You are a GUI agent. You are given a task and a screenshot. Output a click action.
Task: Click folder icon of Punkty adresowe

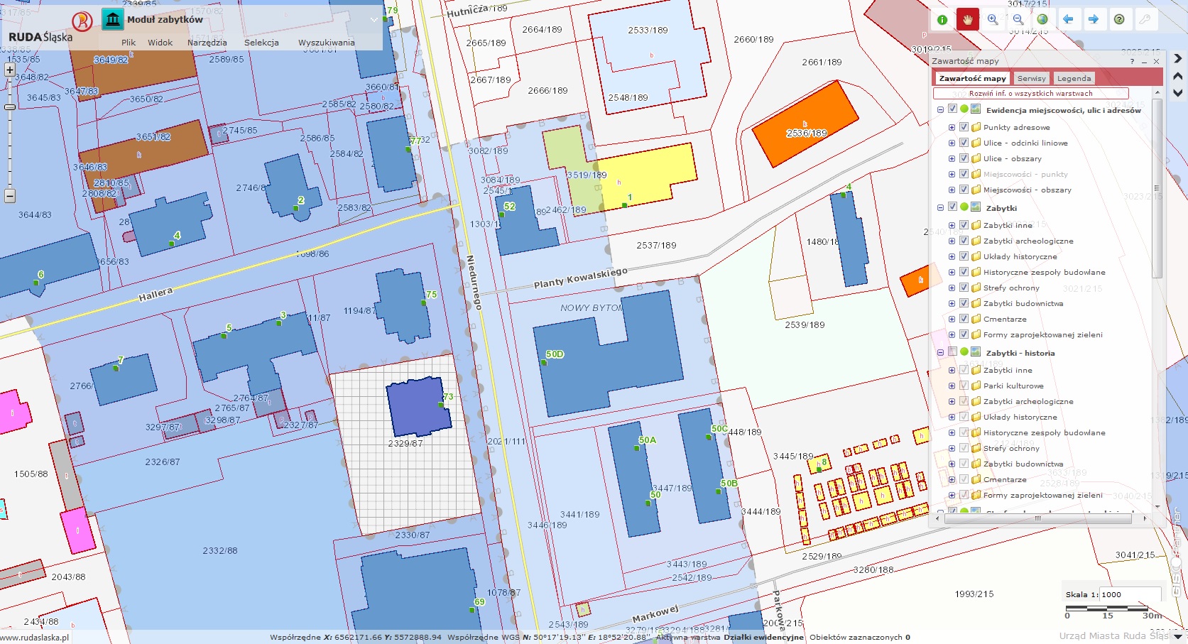pos(976,127)
